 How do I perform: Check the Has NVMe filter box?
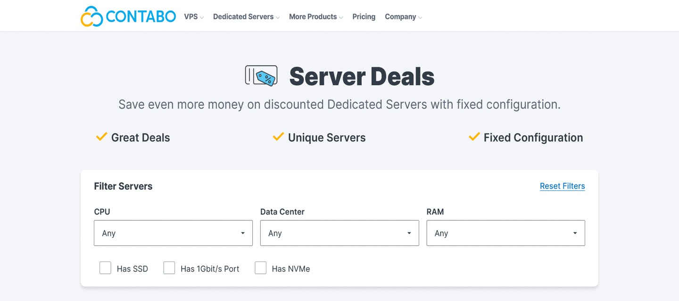[261, 268]
